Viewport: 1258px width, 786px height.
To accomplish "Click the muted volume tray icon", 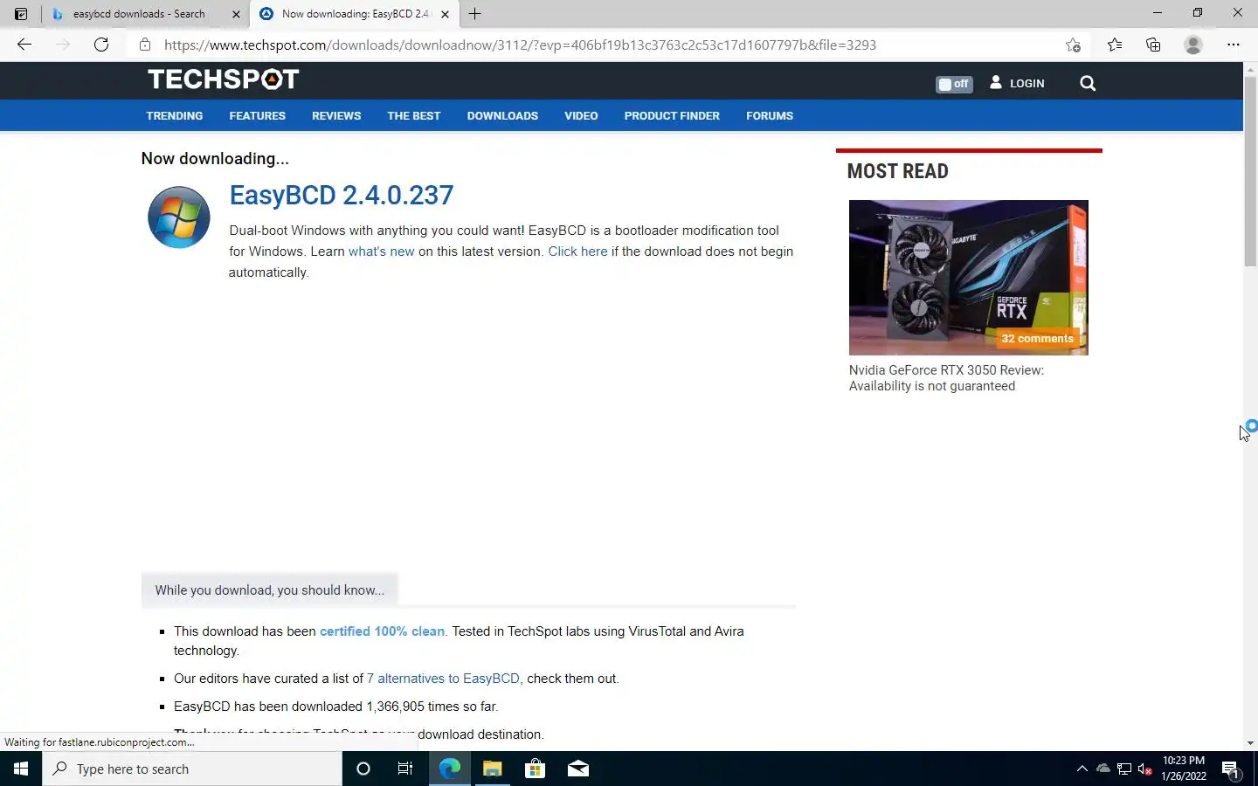I will (x=1145, y=769).
